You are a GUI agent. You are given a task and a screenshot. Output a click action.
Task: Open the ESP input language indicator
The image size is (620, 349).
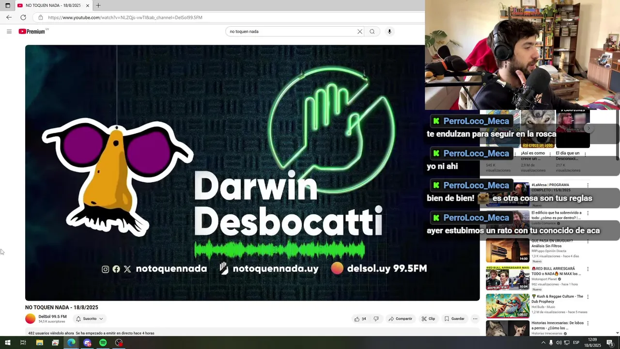coord(576,343)
